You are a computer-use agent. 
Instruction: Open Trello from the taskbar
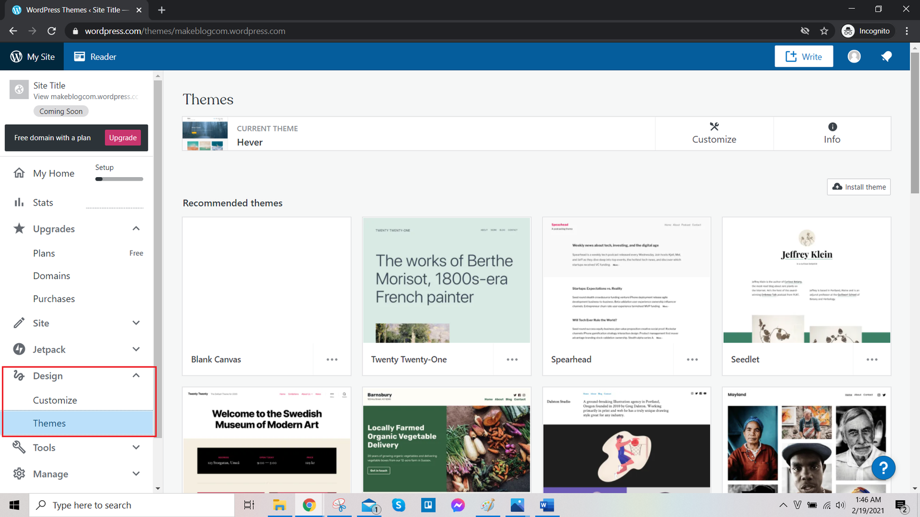428,505
